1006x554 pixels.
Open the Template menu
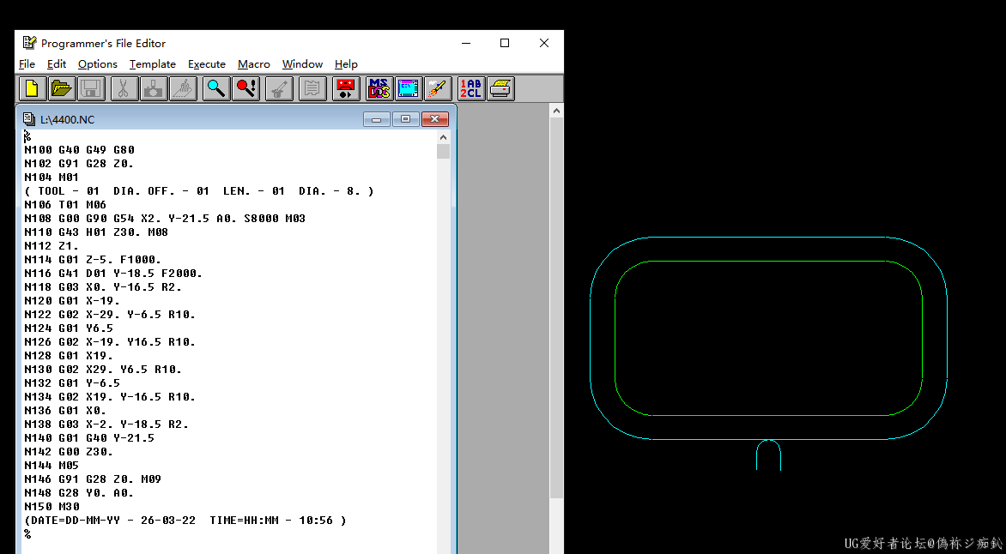coord(152,64)
